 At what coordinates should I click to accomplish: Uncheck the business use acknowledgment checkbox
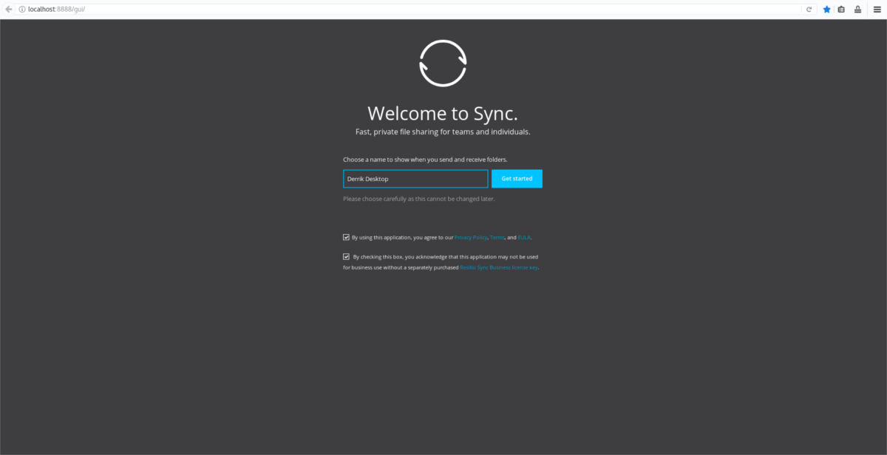tap(346, 256)
